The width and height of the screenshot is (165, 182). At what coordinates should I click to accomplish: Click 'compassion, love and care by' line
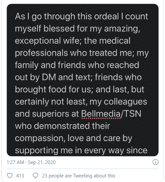pyautogui.click(x=74, y=138)
